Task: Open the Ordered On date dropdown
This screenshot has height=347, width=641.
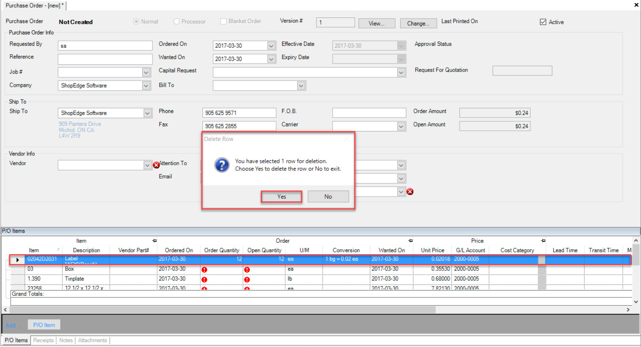Action: coord(271,46)
